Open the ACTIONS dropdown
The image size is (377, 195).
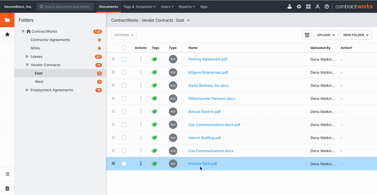tap(124, 35)
